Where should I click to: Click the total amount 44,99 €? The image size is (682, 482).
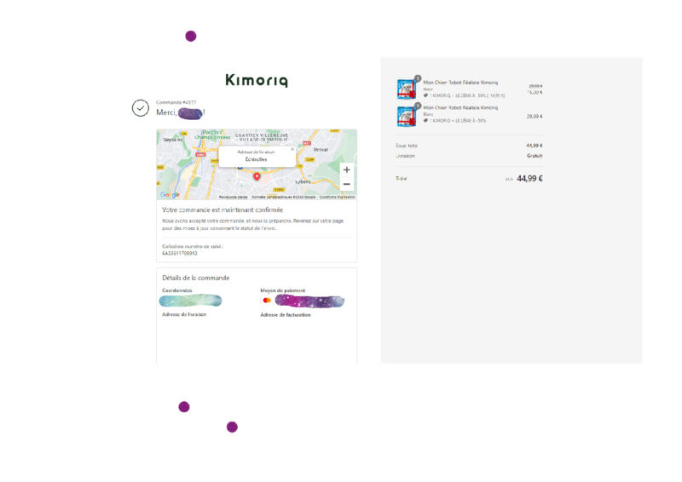pos(529,179)
